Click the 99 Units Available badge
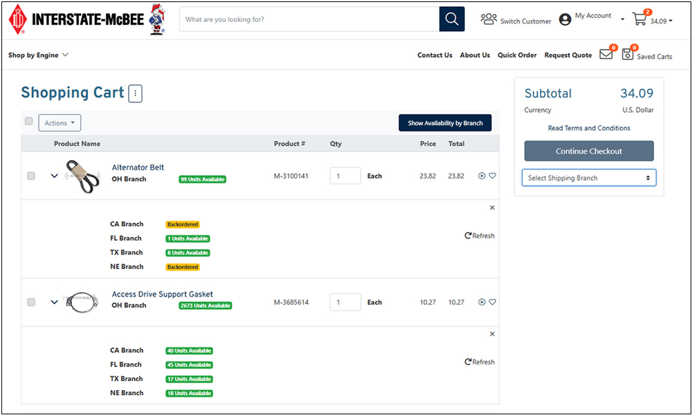The height and width of the screenshot is (415, 692). [x=202, y=179]
